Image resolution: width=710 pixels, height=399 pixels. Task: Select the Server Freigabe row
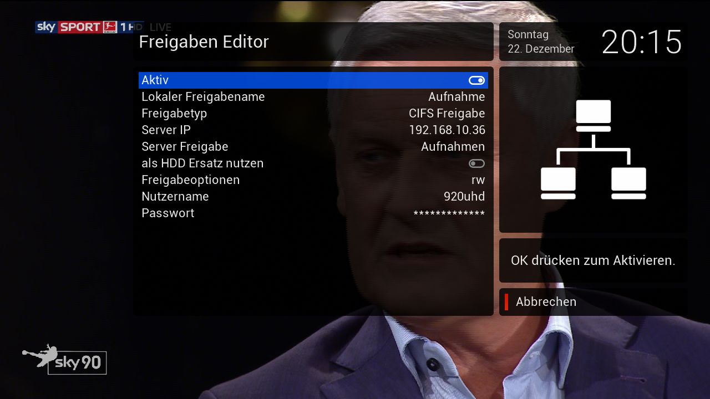[x=313, y=147]
